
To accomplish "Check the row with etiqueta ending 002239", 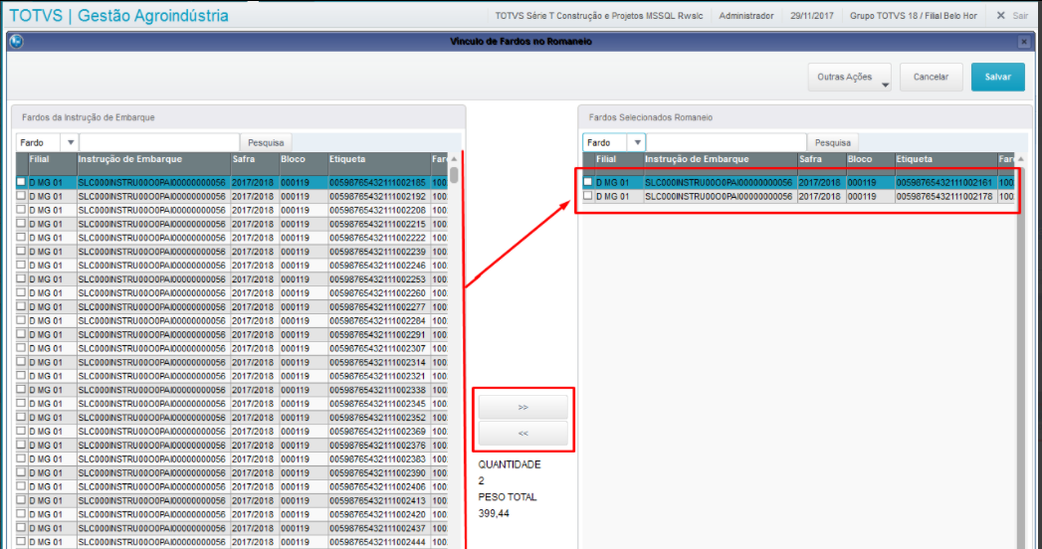I will pos(21,251).
